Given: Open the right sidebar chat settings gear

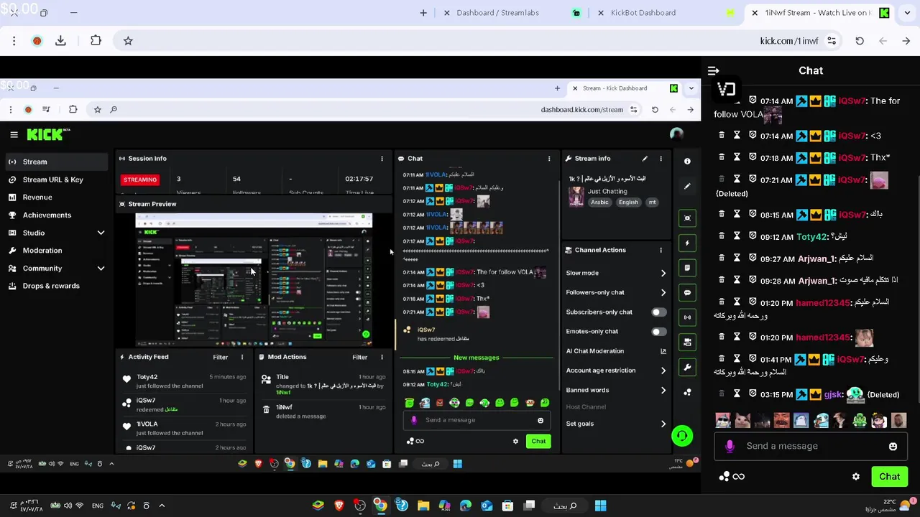Looking at the screenshot, I should [x=855, y=477].
